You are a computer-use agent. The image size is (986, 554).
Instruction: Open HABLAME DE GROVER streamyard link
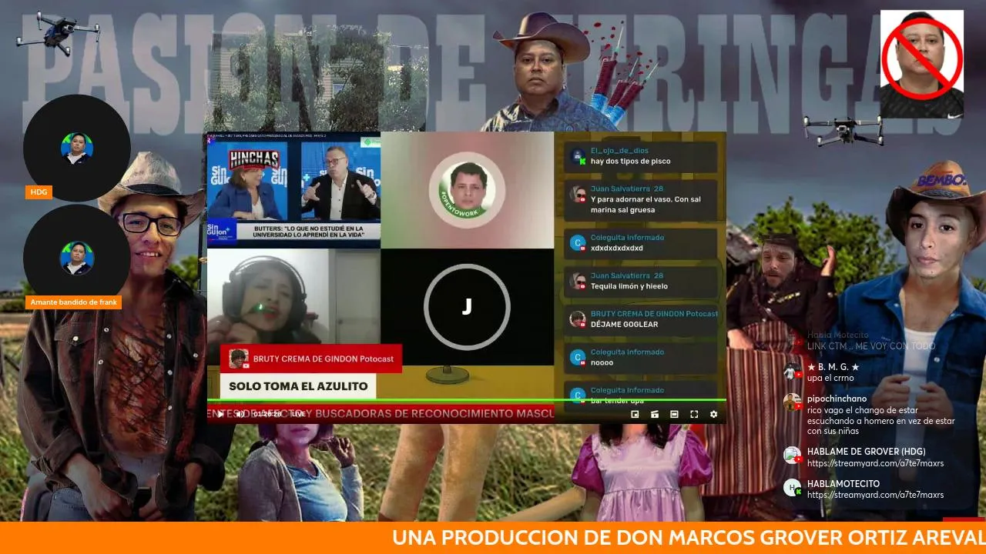click(x=875, y=463)
